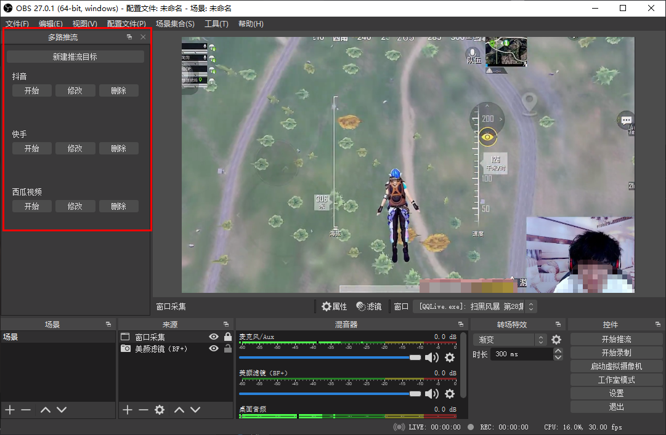Remove the selected source with minus icon
The image size is (666, 435).
click(x=143, y=410)
